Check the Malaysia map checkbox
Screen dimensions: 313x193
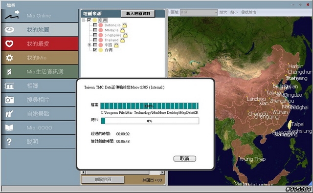(x=95, y=30)
